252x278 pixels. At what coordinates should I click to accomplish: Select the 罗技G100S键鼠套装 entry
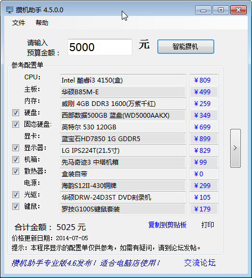click(x=123, y=209)
